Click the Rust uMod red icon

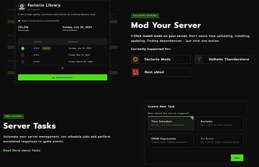tap(135, 72)
